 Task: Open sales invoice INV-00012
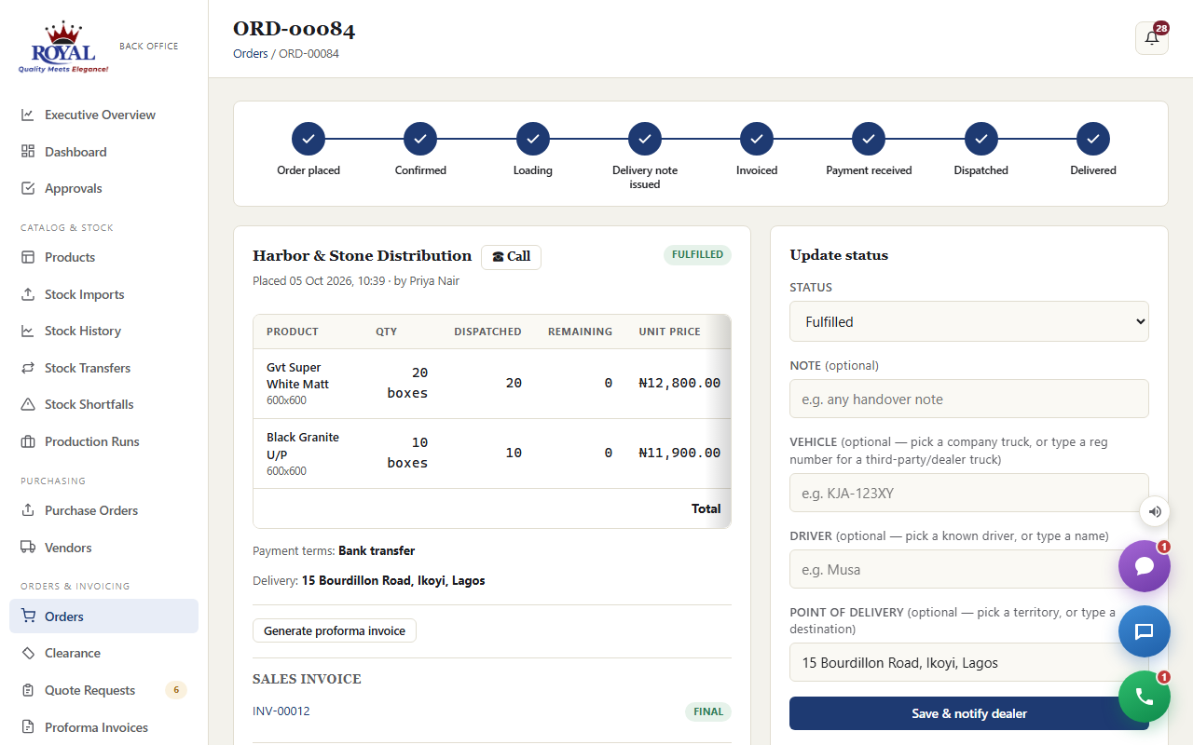(281, 711)
